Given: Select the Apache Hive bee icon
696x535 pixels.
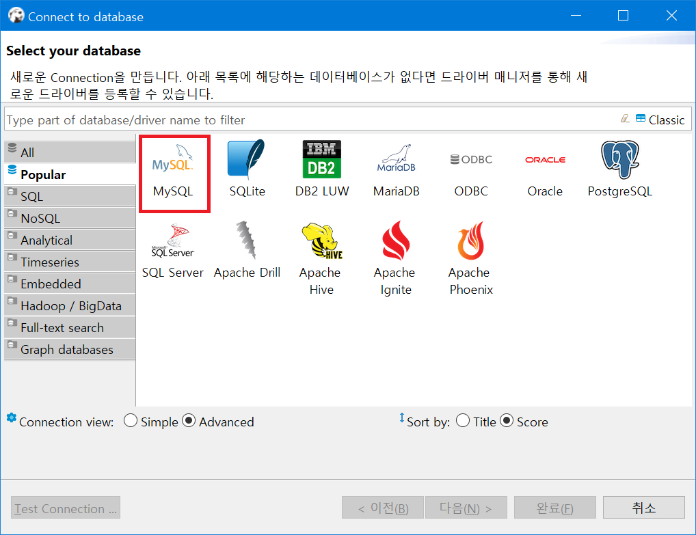Looking at the screenshot, I should [x=321, y=241].
